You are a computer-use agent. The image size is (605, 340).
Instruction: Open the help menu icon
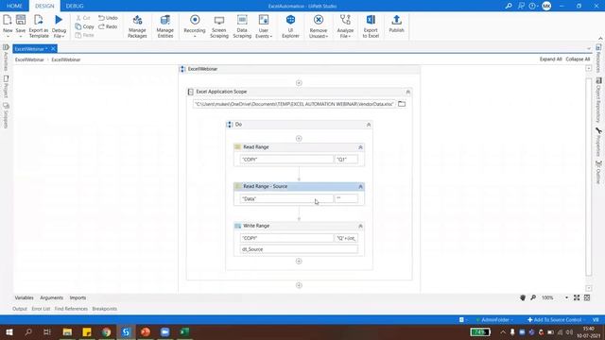(x=533, y=6)
